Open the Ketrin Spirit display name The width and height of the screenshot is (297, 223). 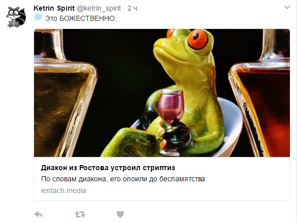pos(54,8)
